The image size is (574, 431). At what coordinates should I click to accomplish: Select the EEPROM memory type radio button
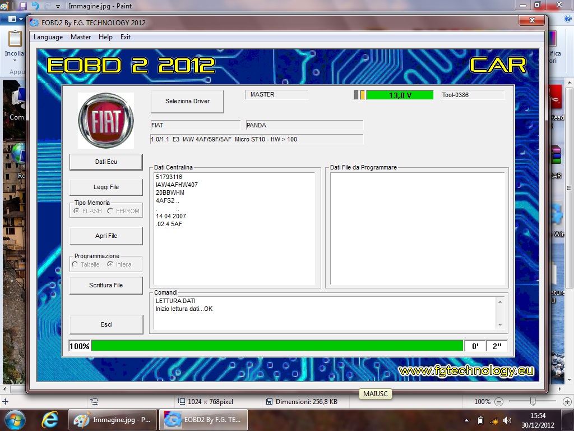tap(110, 211)
